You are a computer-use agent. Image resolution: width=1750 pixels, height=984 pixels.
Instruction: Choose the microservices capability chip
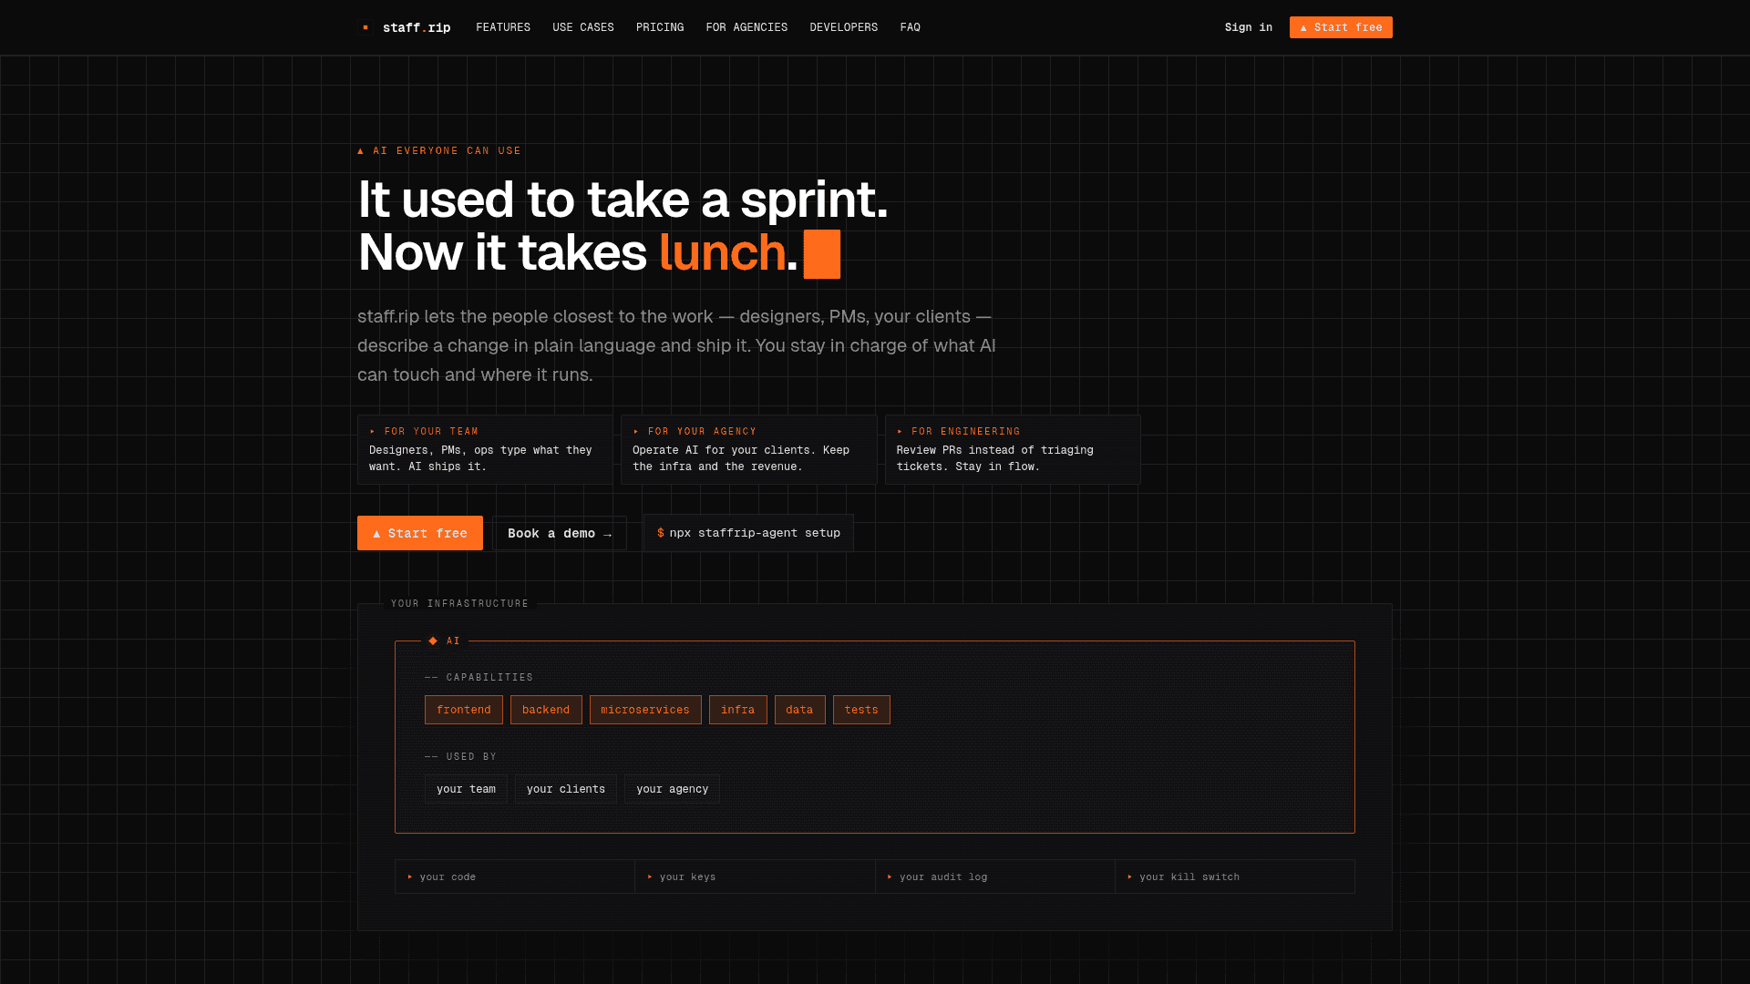tap(645, 710)
